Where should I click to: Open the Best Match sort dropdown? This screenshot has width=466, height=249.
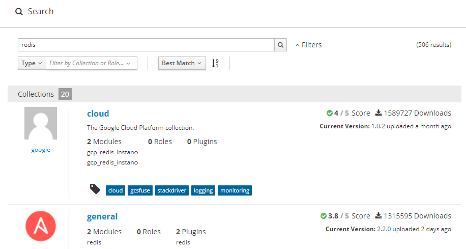[x=182, y=63]
